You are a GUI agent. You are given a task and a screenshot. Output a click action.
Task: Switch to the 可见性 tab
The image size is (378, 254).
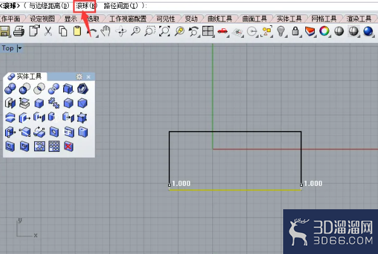coord(166,18)
